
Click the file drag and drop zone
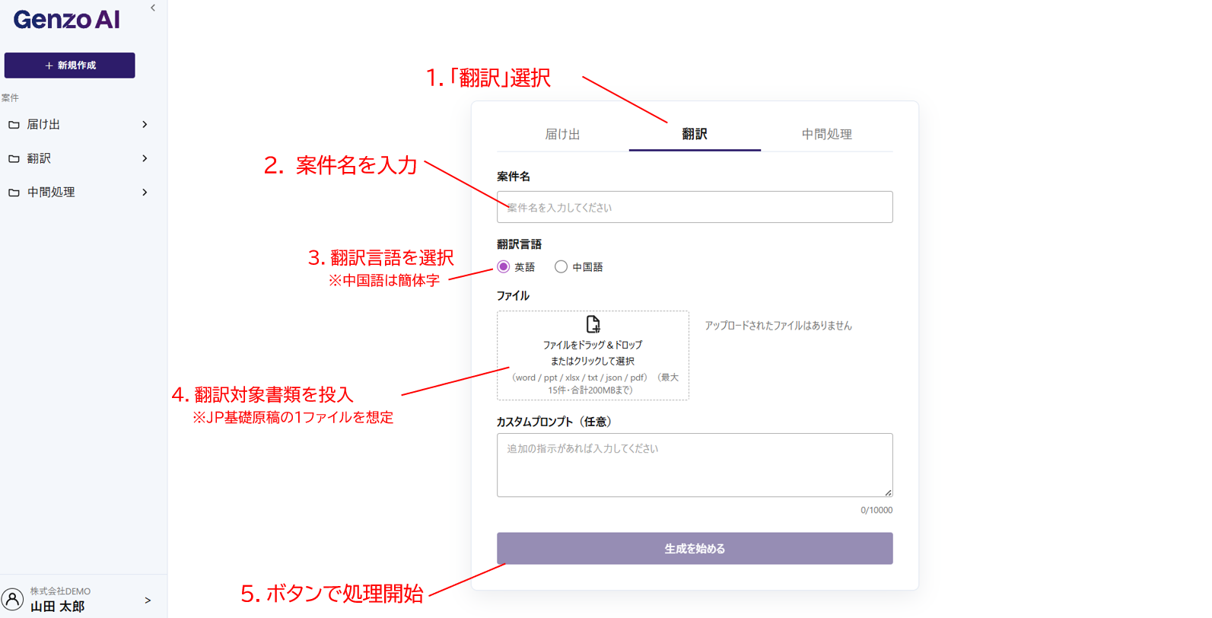click(593, 355)
